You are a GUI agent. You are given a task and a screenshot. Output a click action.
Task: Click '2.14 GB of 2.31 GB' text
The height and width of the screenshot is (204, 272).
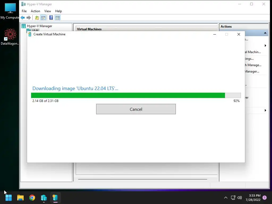point(45,101)
